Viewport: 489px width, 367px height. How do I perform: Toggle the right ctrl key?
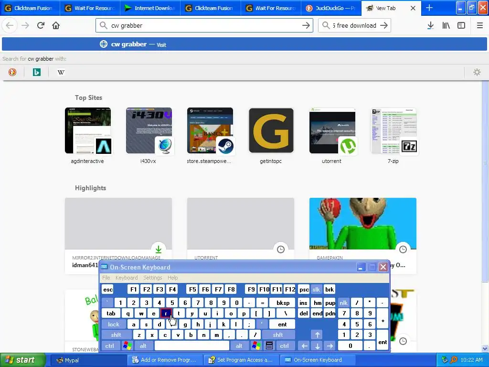[284, 346]
